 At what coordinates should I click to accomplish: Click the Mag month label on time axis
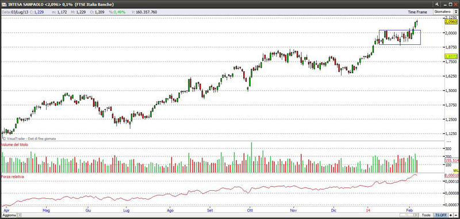46,210
